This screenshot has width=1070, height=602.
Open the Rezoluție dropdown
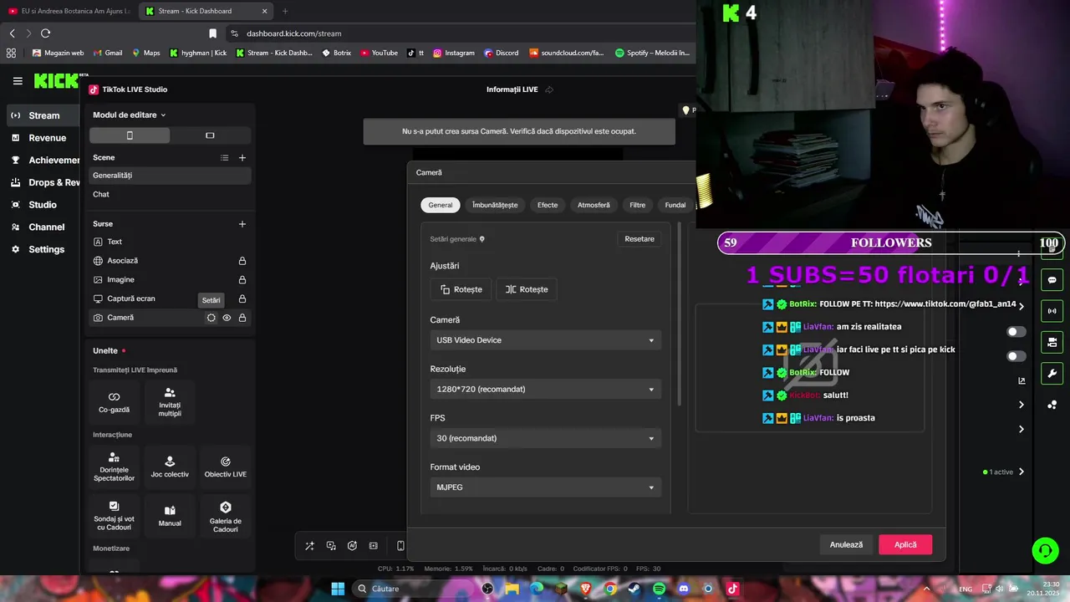546,389
